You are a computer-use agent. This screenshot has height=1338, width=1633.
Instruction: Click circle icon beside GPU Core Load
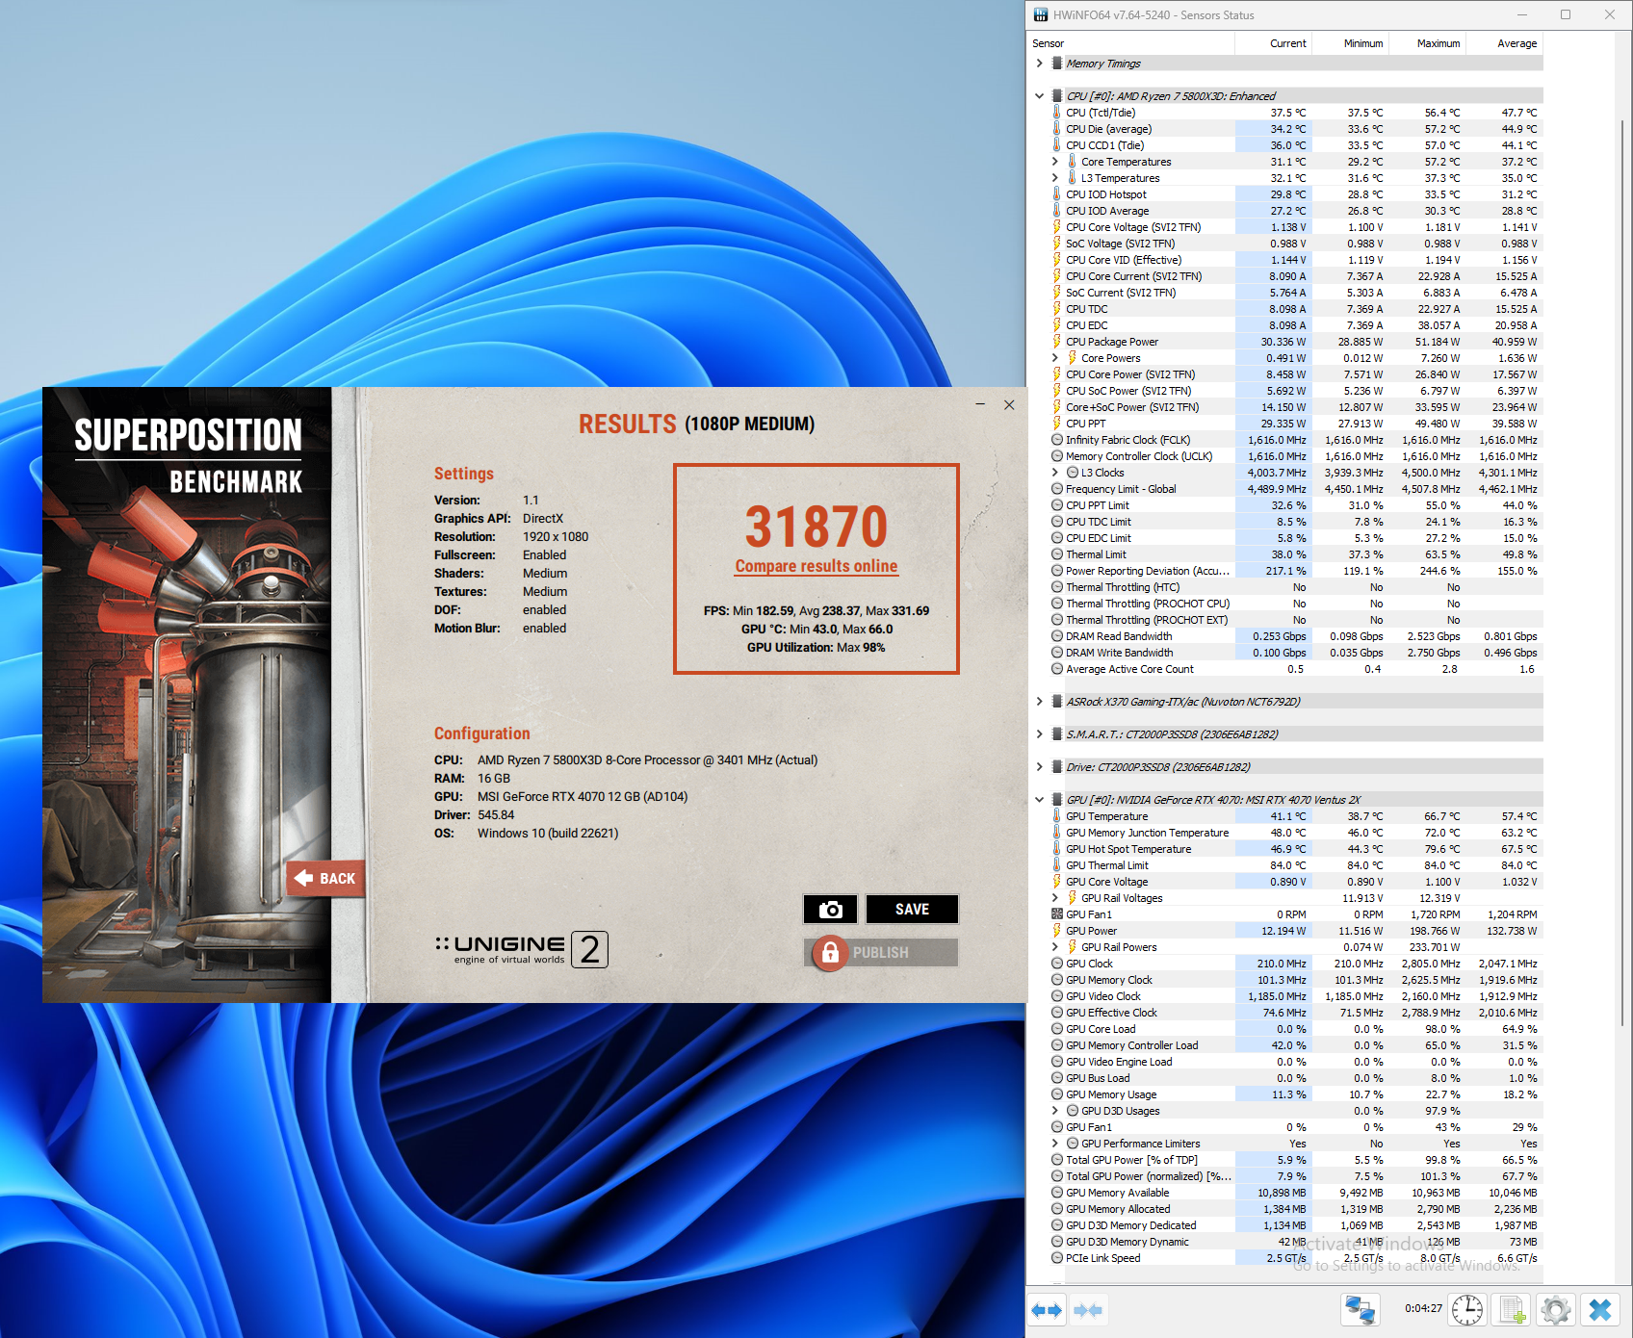(x=1057, y=1029)
